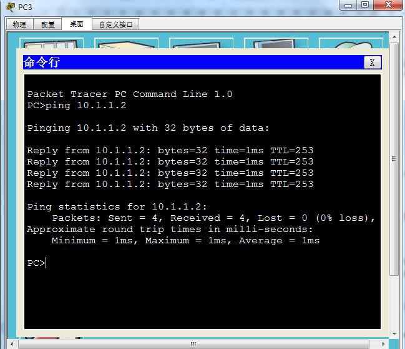Click 'Pinging 10.1.1.2 with 32 bytes' line

coord(148,128)
